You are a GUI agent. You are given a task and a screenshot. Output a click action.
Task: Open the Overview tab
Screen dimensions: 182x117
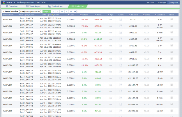pyautogui.click(x=12, y=6)
